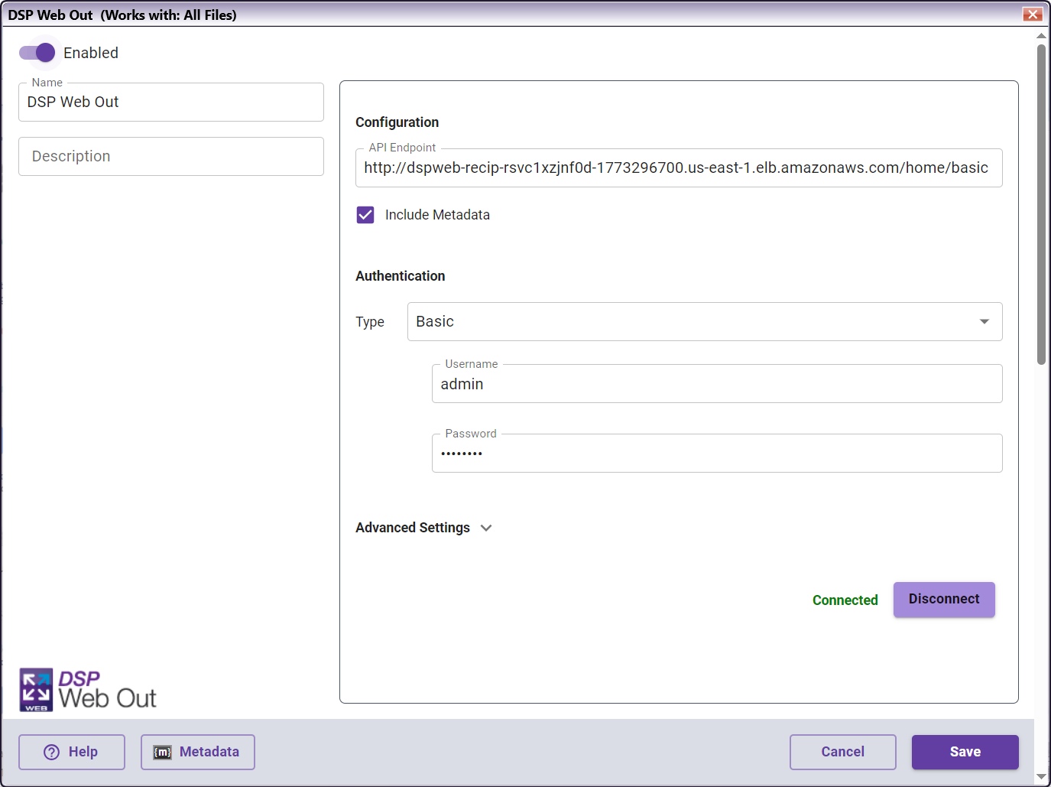This screenshot has width=1051, height=787.
Task: Click the Include Metadata label text
Action: coord(437,215)
